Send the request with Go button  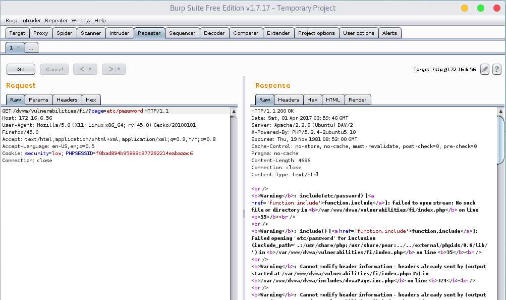(x=21, y=69)
